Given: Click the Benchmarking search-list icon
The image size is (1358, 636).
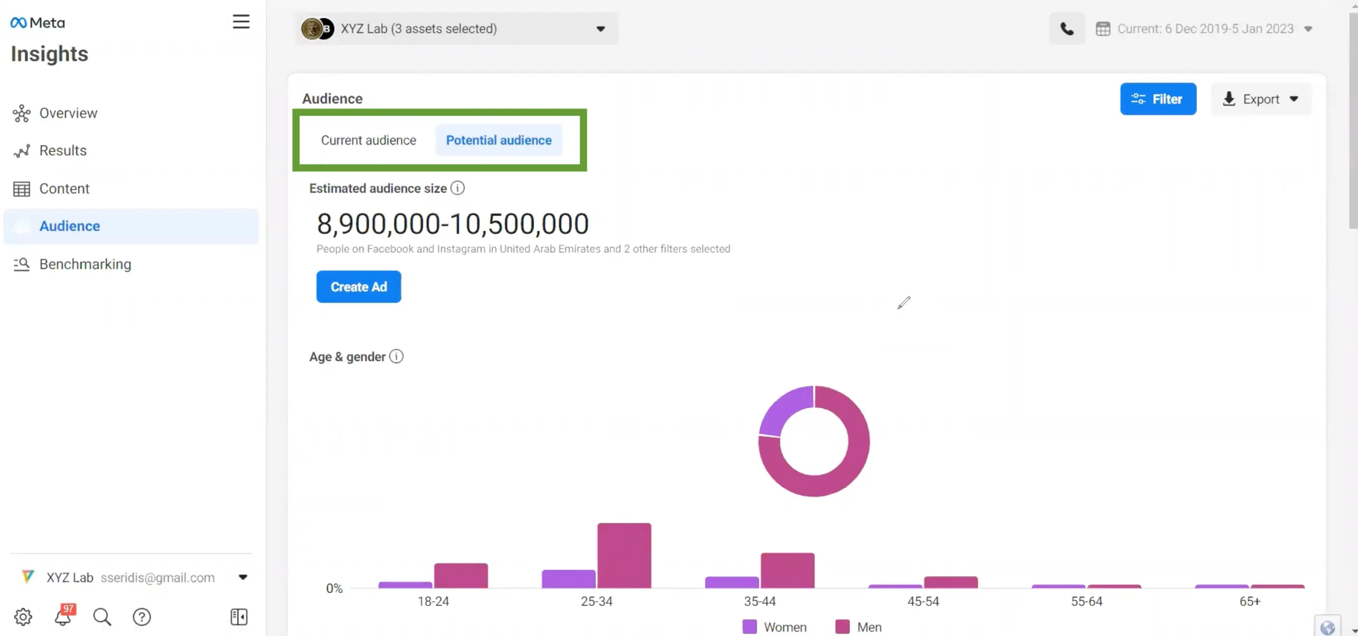Looking at the screenshot, I should click(x=22, y=264).
